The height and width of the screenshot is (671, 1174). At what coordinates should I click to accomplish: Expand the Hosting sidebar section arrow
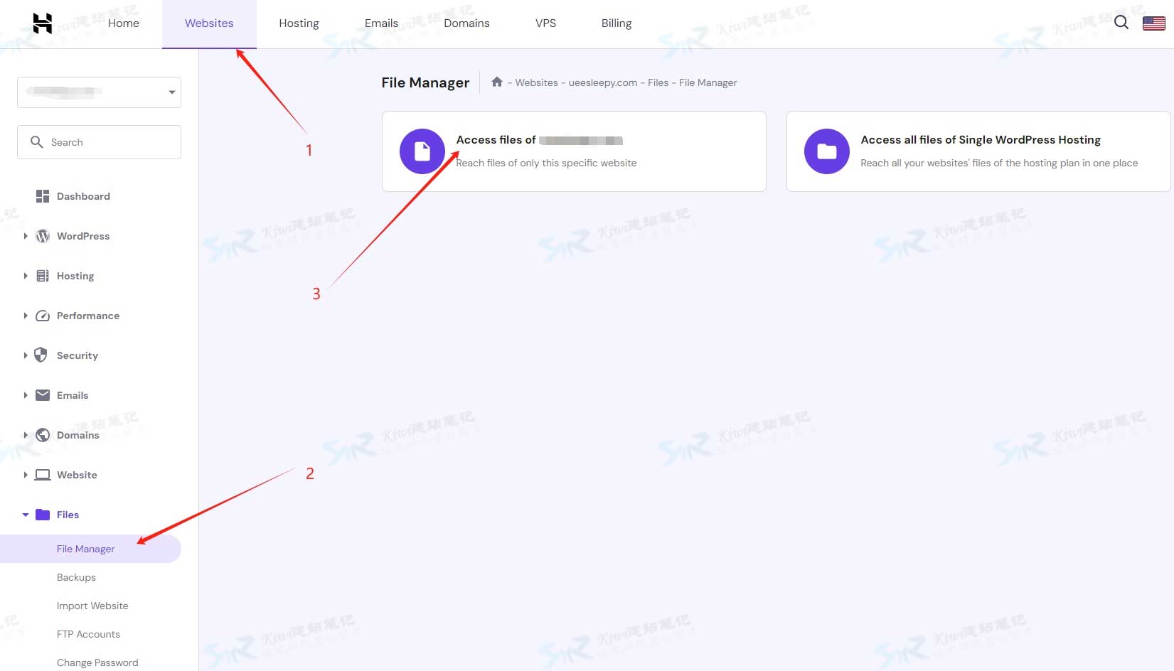[x=26, y=276]
